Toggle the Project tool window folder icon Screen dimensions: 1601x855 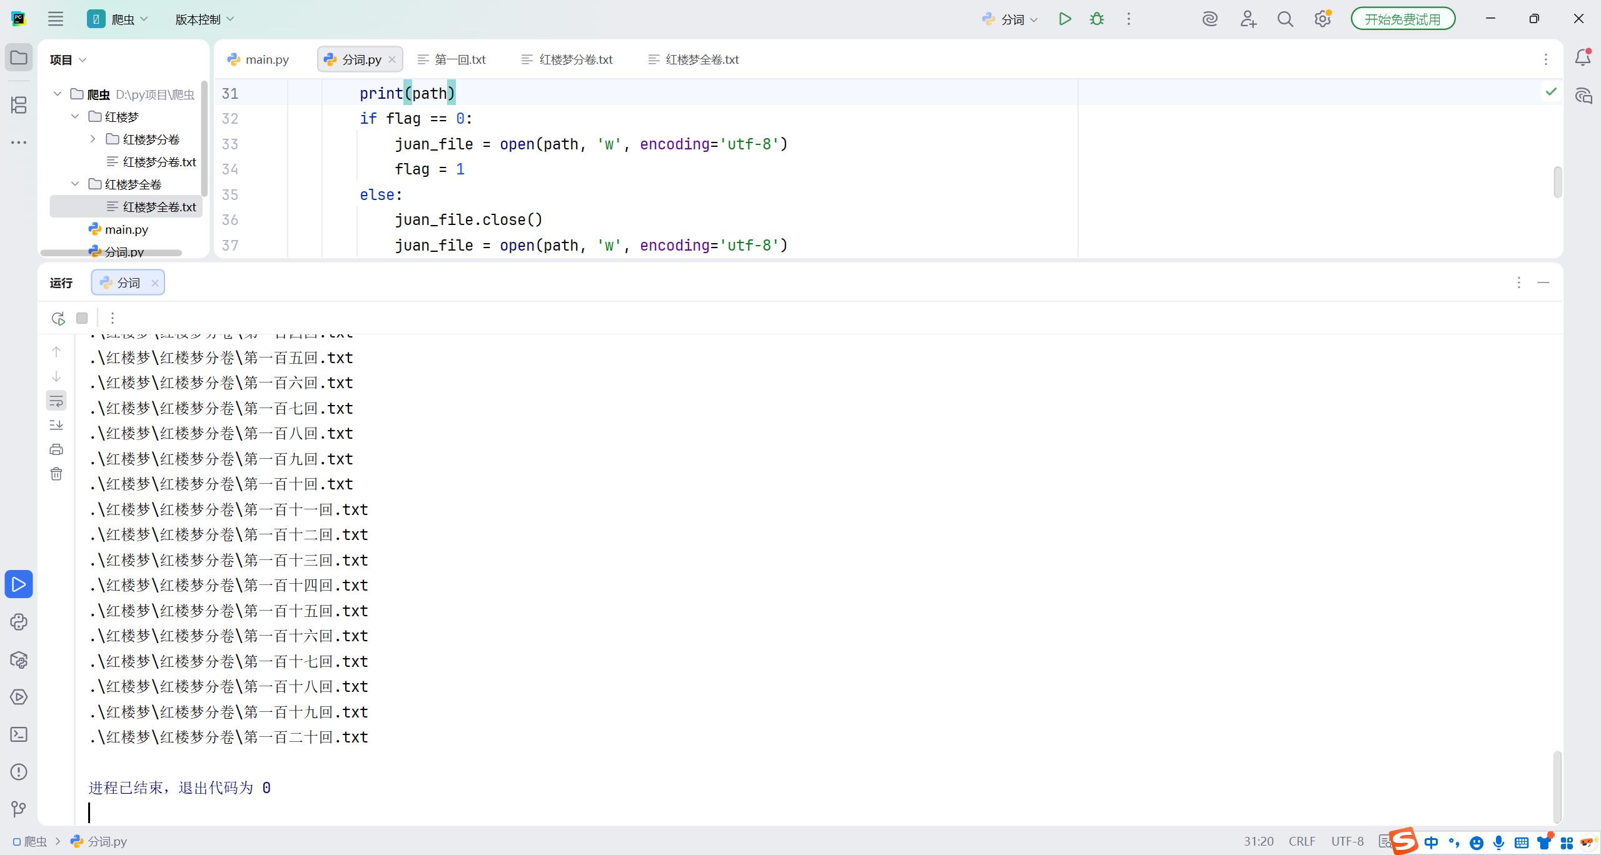coord(19,58)
